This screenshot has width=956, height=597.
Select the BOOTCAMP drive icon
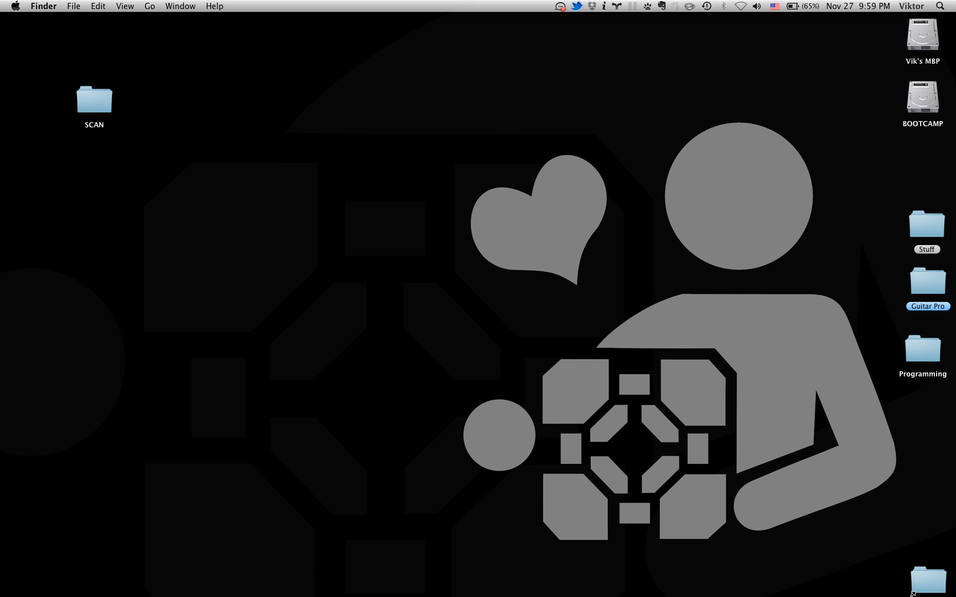(x=923, y=97)
